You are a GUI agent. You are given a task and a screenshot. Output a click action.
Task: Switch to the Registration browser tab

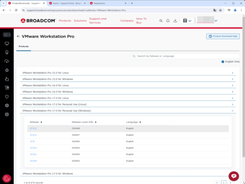[108, 3]
